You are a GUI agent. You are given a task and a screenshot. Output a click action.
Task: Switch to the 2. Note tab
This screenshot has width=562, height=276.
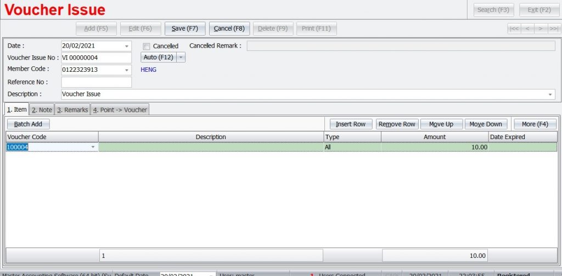click(42, 110)
